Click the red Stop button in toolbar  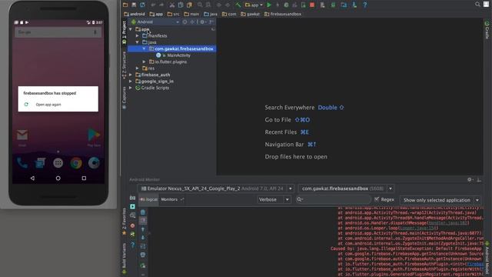312,5
